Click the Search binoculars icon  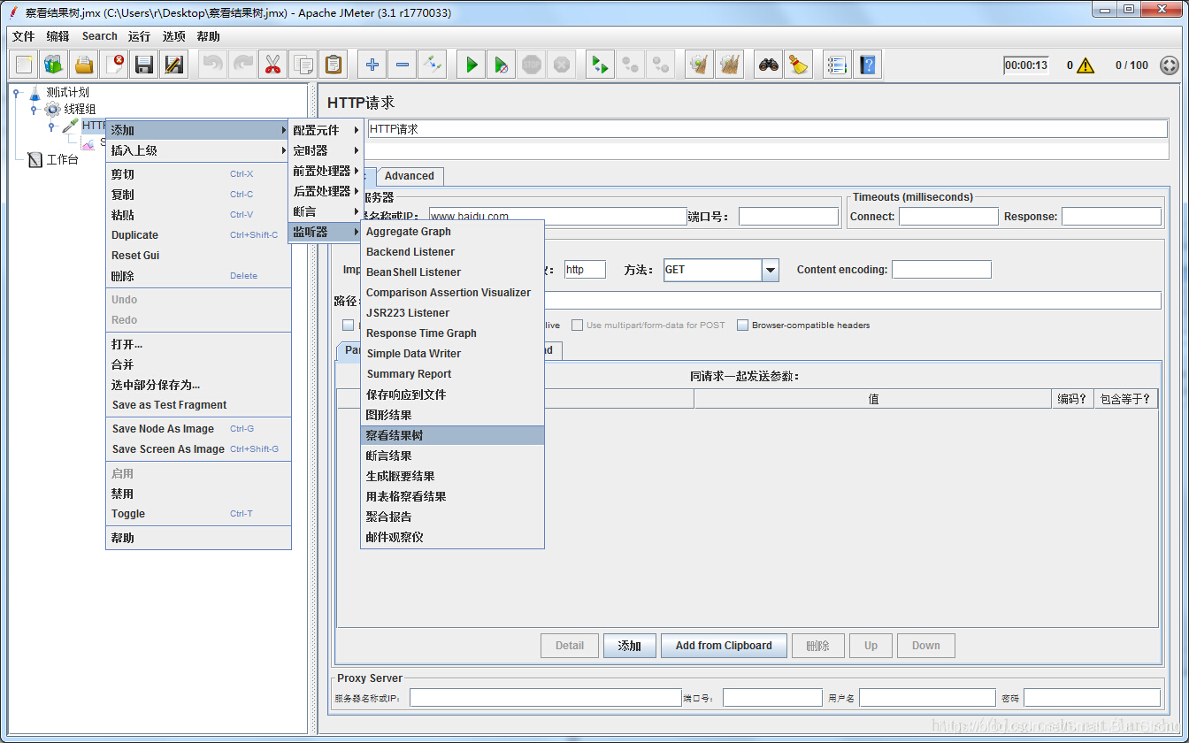[x=769, y=65]
